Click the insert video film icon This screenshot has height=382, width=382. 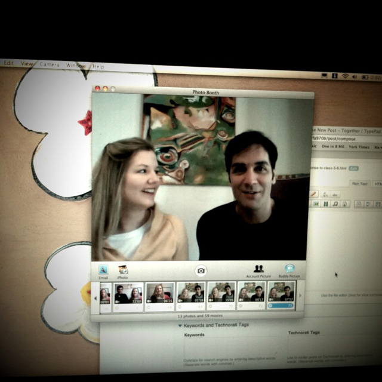(x=326, y=204)
